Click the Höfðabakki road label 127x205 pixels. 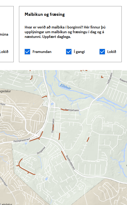tap(110, 78)
